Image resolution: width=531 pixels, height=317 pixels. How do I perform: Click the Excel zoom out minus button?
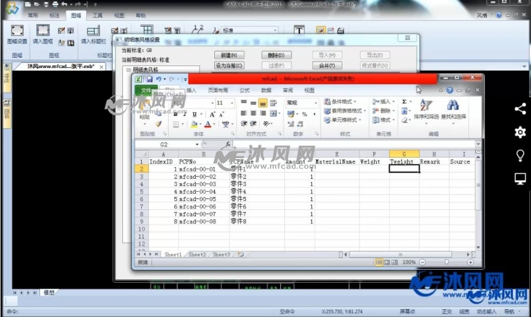[422, 263]
